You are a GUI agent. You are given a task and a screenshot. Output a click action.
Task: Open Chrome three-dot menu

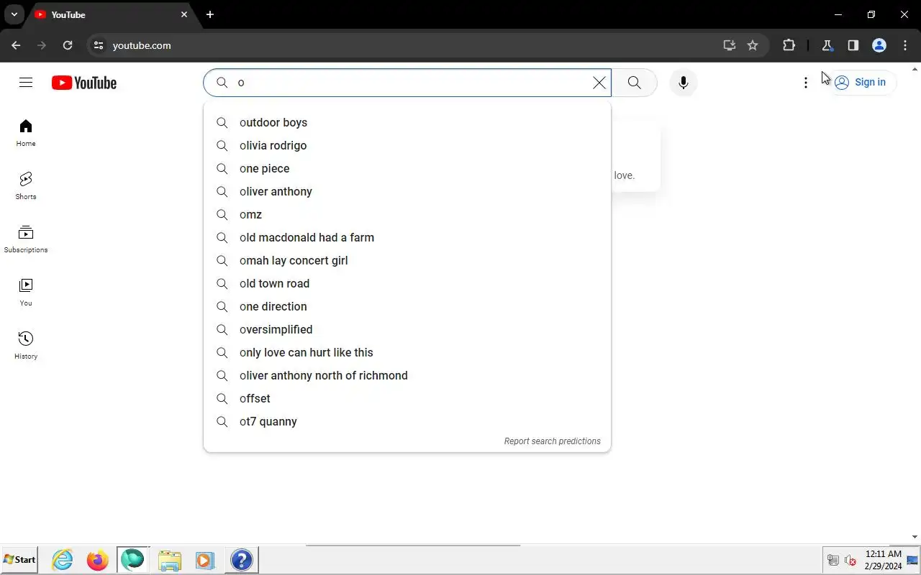click(905, 45)
